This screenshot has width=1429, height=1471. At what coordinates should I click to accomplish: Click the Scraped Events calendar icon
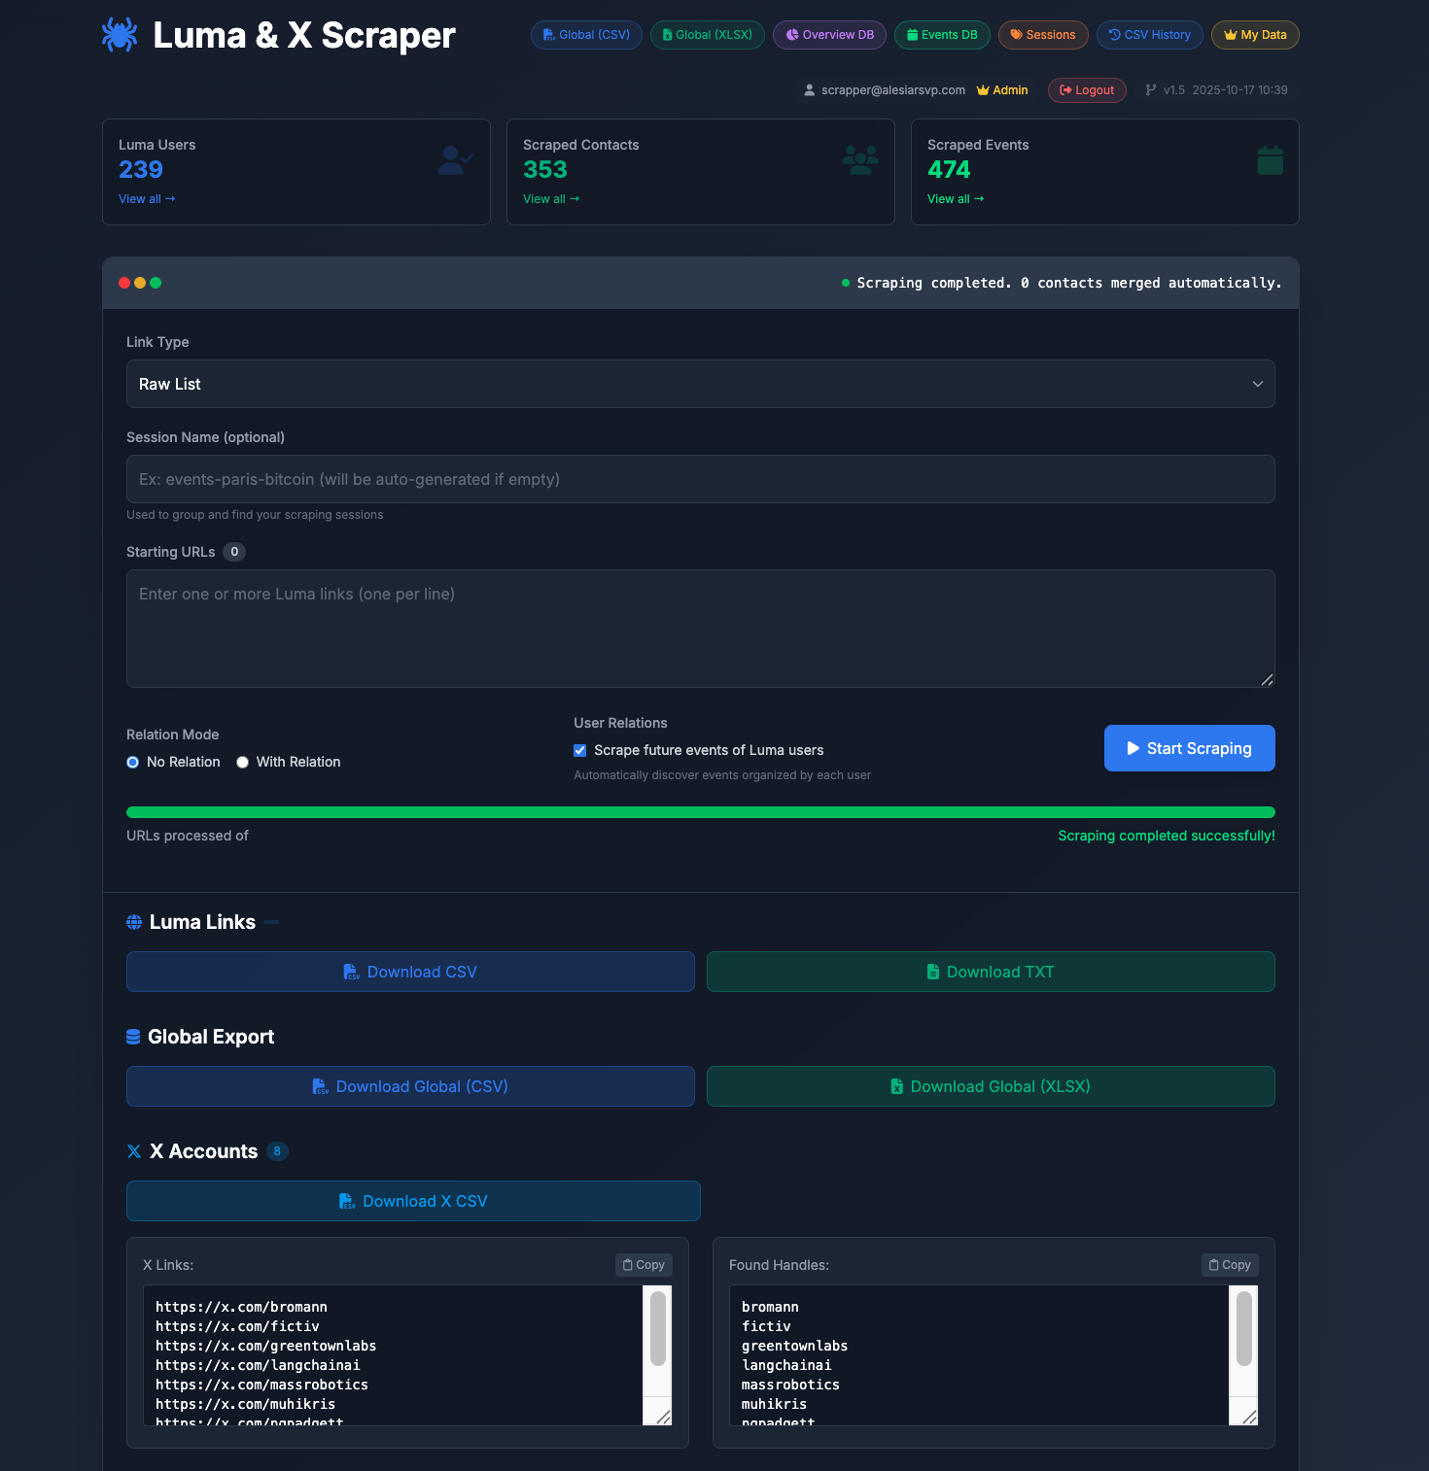[1270, 160]
